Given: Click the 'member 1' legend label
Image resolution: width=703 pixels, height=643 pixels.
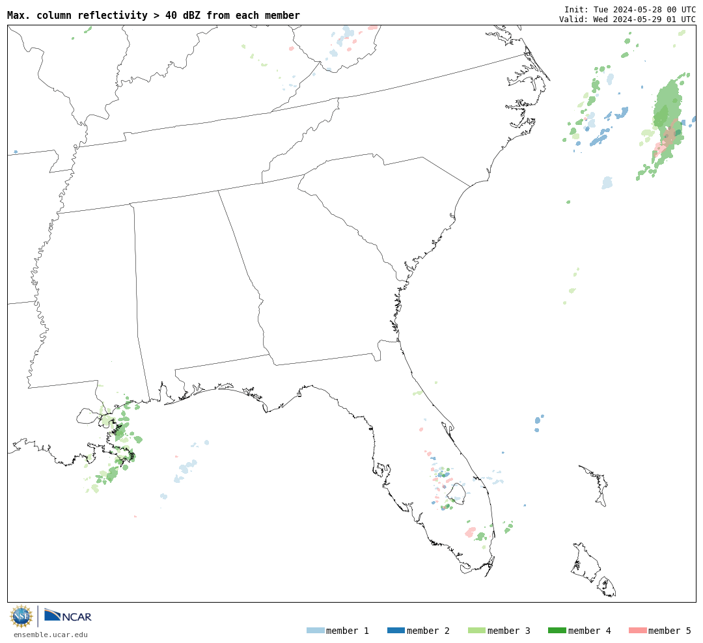Looking at the screenshot, I should pos(348,631).
